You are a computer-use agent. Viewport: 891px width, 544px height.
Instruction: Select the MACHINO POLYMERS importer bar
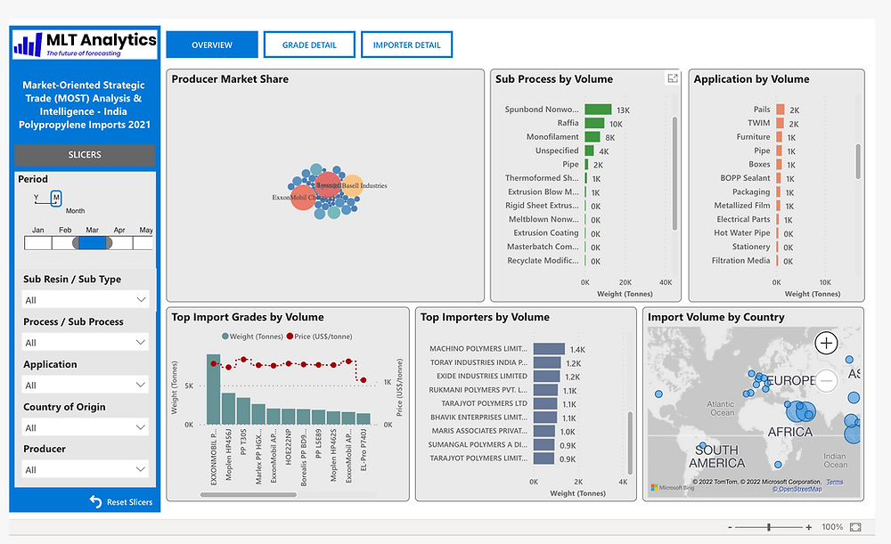[x=549, y=349]
